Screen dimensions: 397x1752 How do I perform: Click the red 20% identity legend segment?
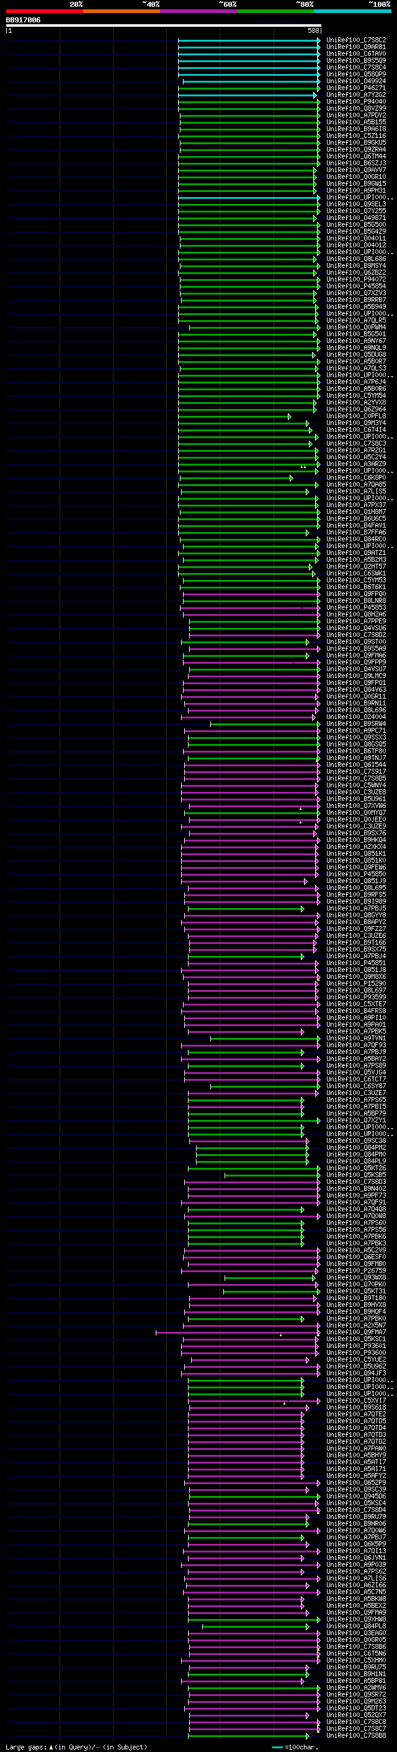pyautogui.click(x=44, y=11)
